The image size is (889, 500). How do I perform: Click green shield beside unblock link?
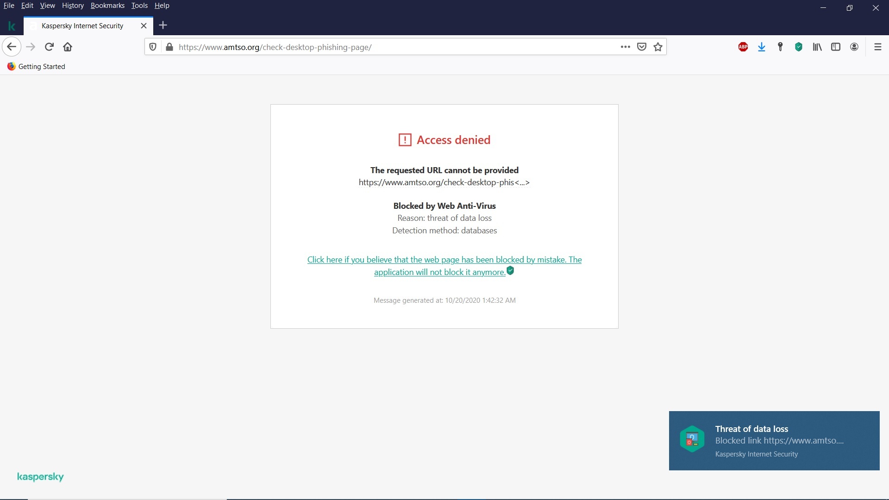510,271
